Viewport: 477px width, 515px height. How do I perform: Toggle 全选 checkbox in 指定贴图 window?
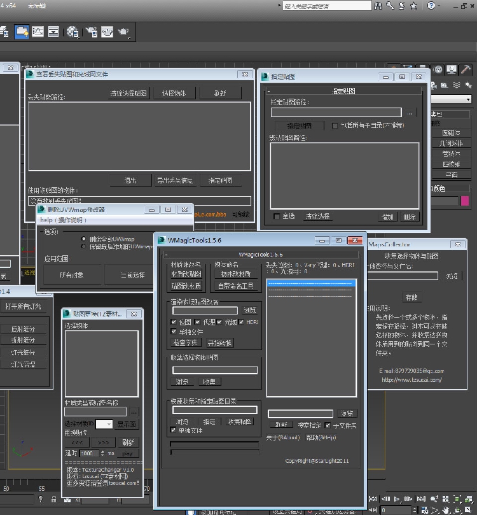pyautogui.click(x=277, y=216)
